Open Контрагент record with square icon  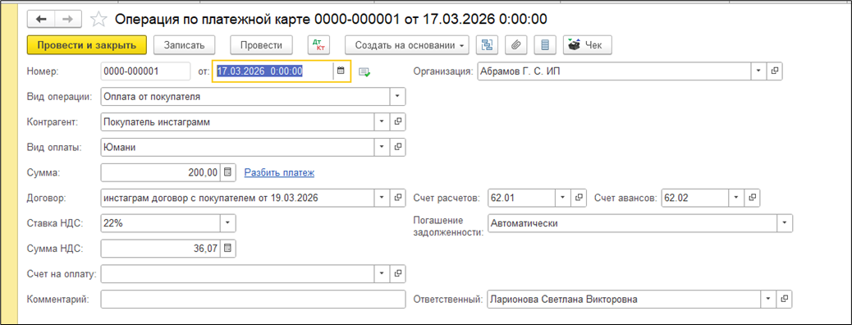tap(398, 121)
